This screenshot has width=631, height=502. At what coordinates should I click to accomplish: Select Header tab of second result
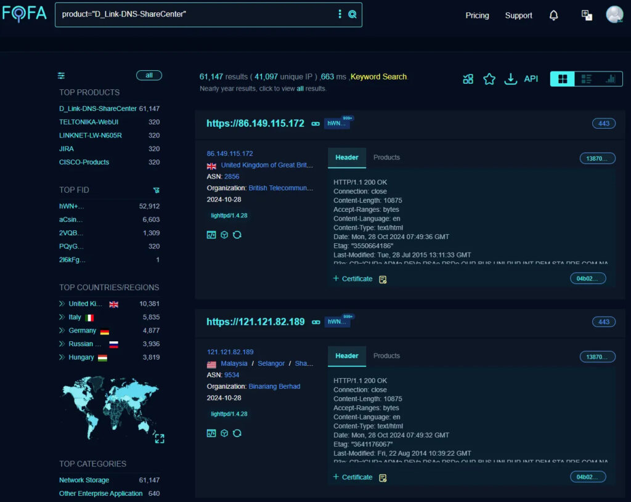tap(347, 356)
